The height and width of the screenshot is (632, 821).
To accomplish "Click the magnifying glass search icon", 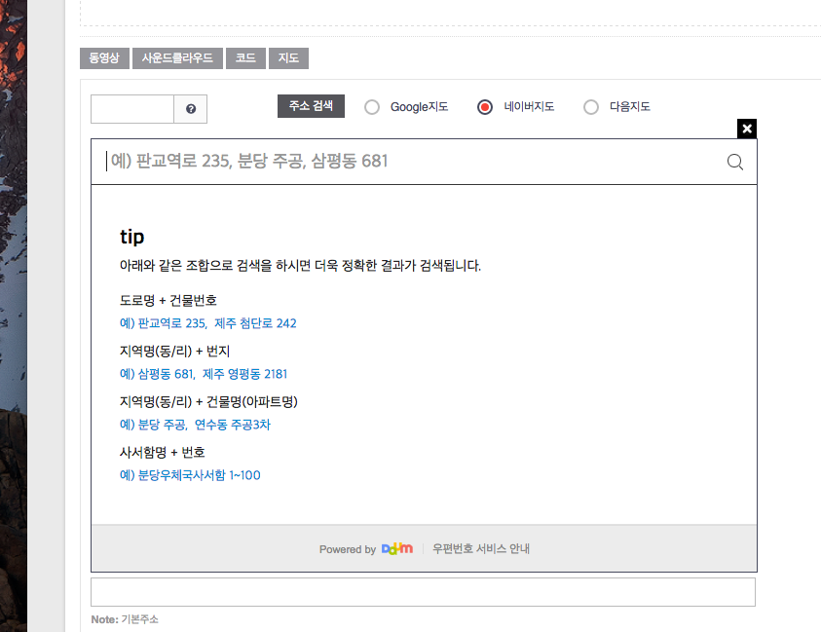I will click(x=735, y=162).
